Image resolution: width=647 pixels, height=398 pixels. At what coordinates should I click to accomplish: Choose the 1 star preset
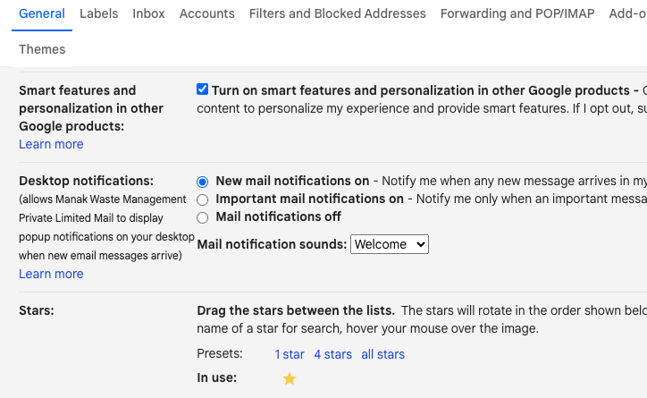(290, 354)
